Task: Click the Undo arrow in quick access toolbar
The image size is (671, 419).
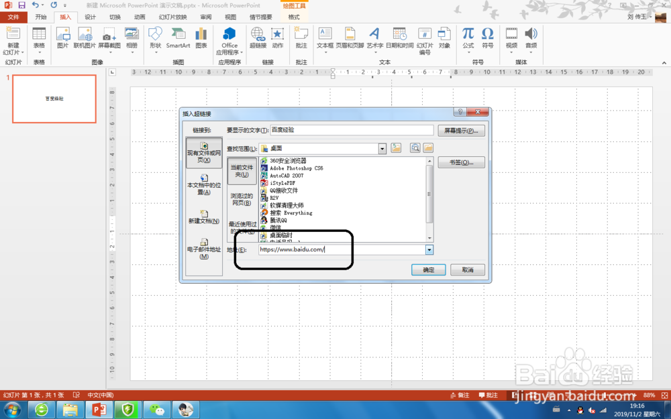Action: point(35,5)
